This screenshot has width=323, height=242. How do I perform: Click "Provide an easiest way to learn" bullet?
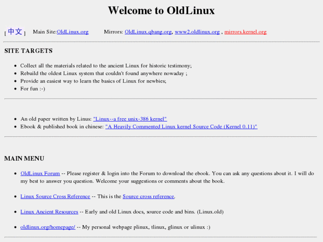pyautogui.click(x=93, y=81)
